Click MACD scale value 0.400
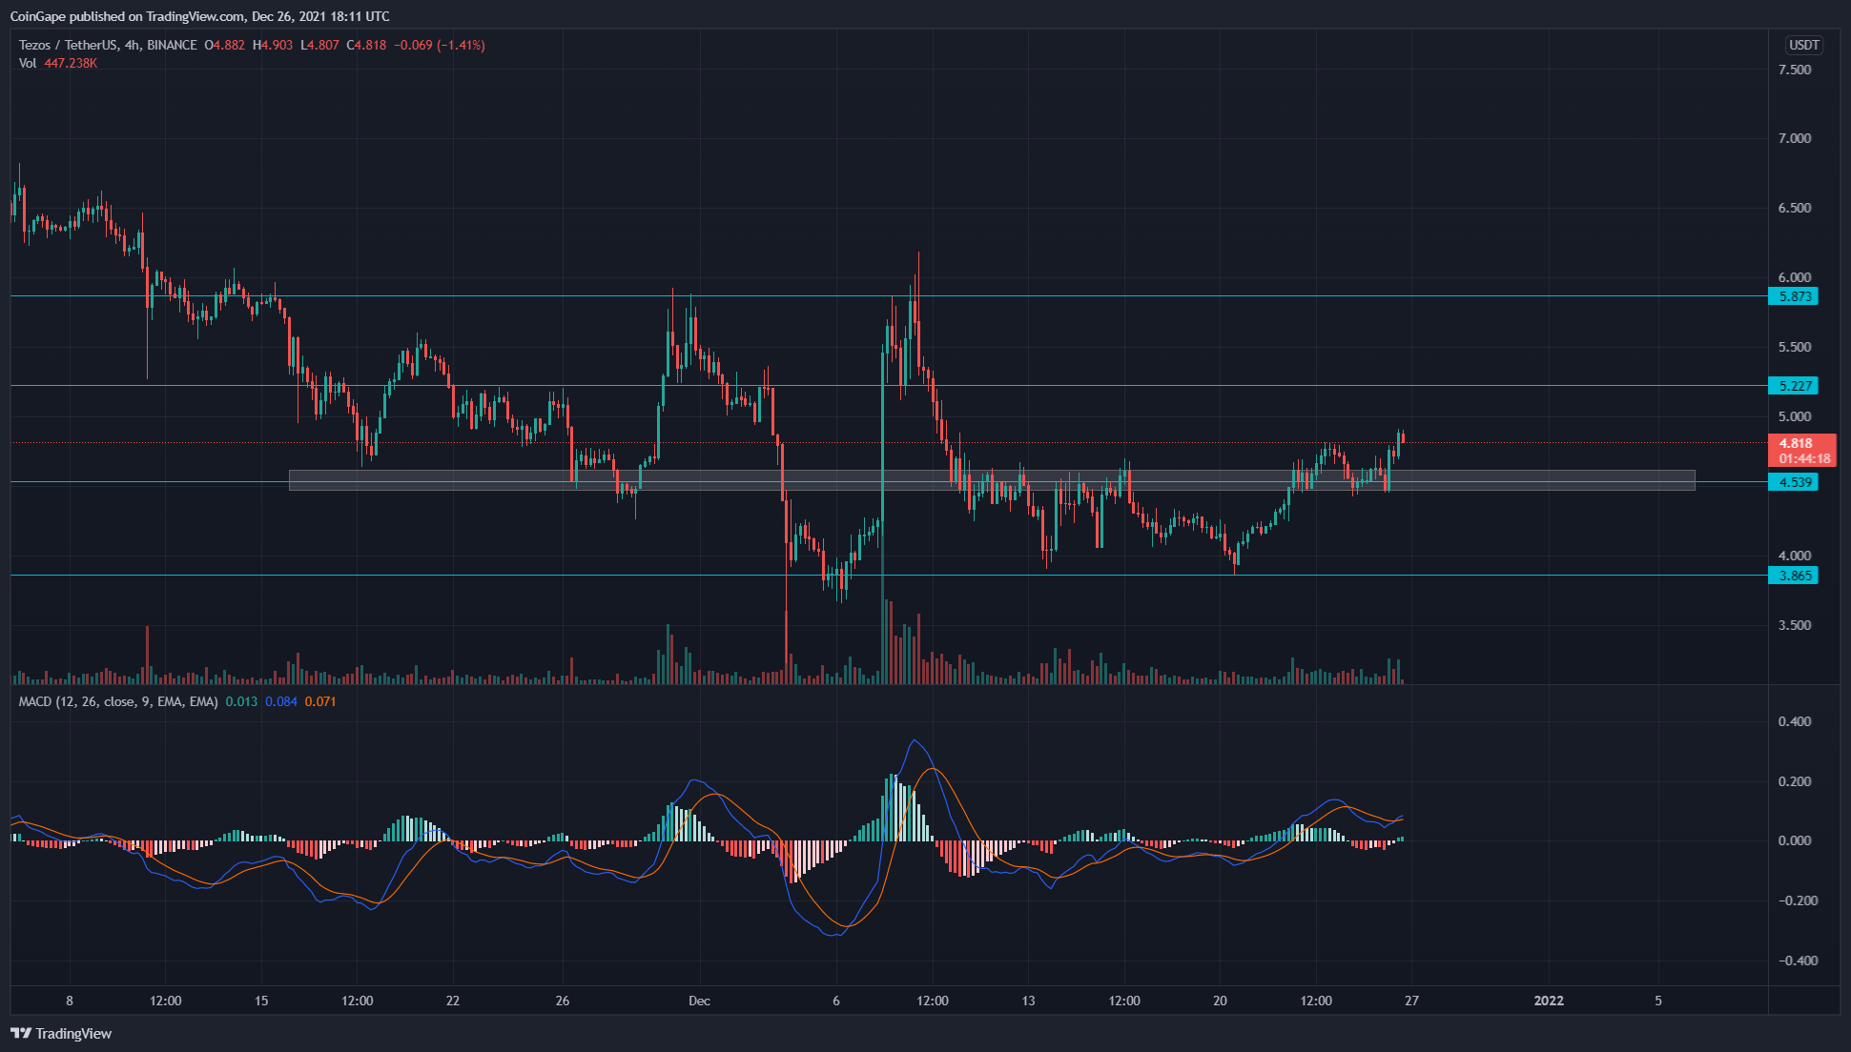 click(x=1794, y=721)
